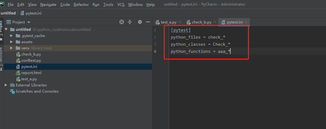Click the assets folder icon
Image resolution: width=326 pixels, height=129 pixels.
click(x=18, y=42)
